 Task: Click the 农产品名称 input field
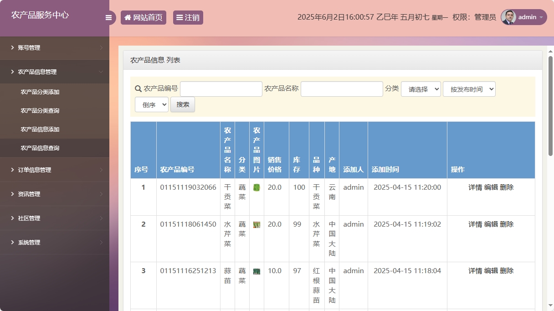(x=342, y=88)
